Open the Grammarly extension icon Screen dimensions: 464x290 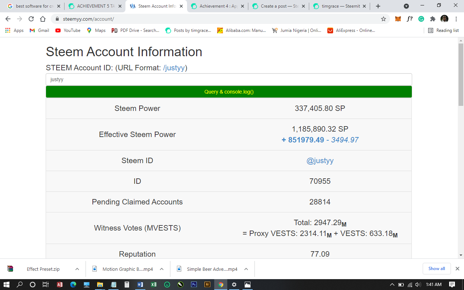tap(421, 19)
